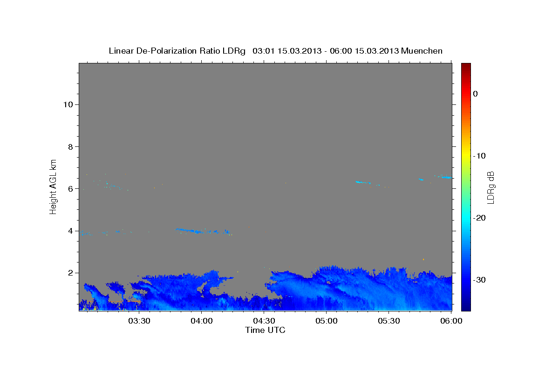Click the '06:00' time tick label
This screenshot has width=559, height=373.
(451, 321)
